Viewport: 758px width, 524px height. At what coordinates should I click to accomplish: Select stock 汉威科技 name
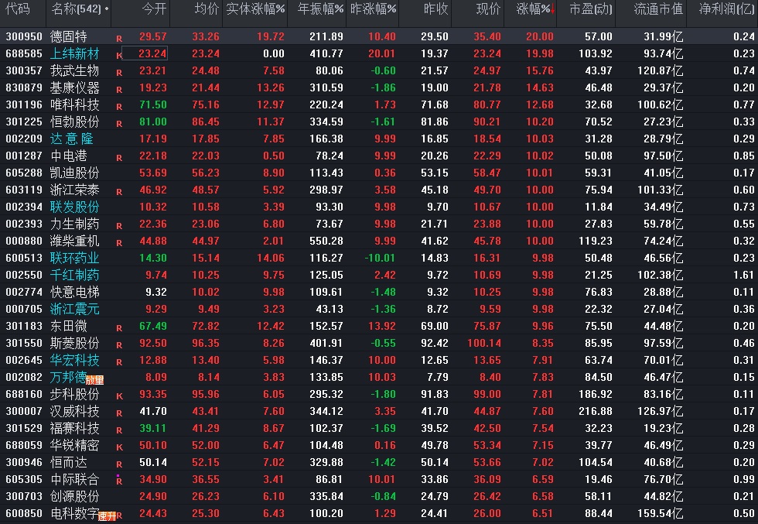[74, 411]
